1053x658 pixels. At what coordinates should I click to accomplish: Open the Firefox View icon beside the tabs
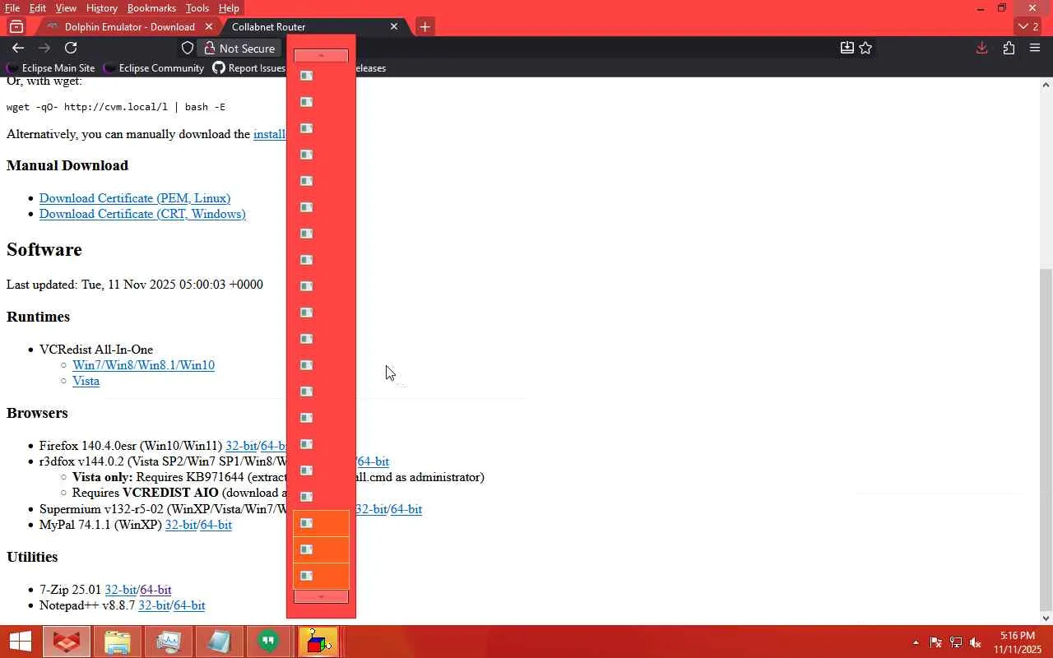[x=16, y=26]
